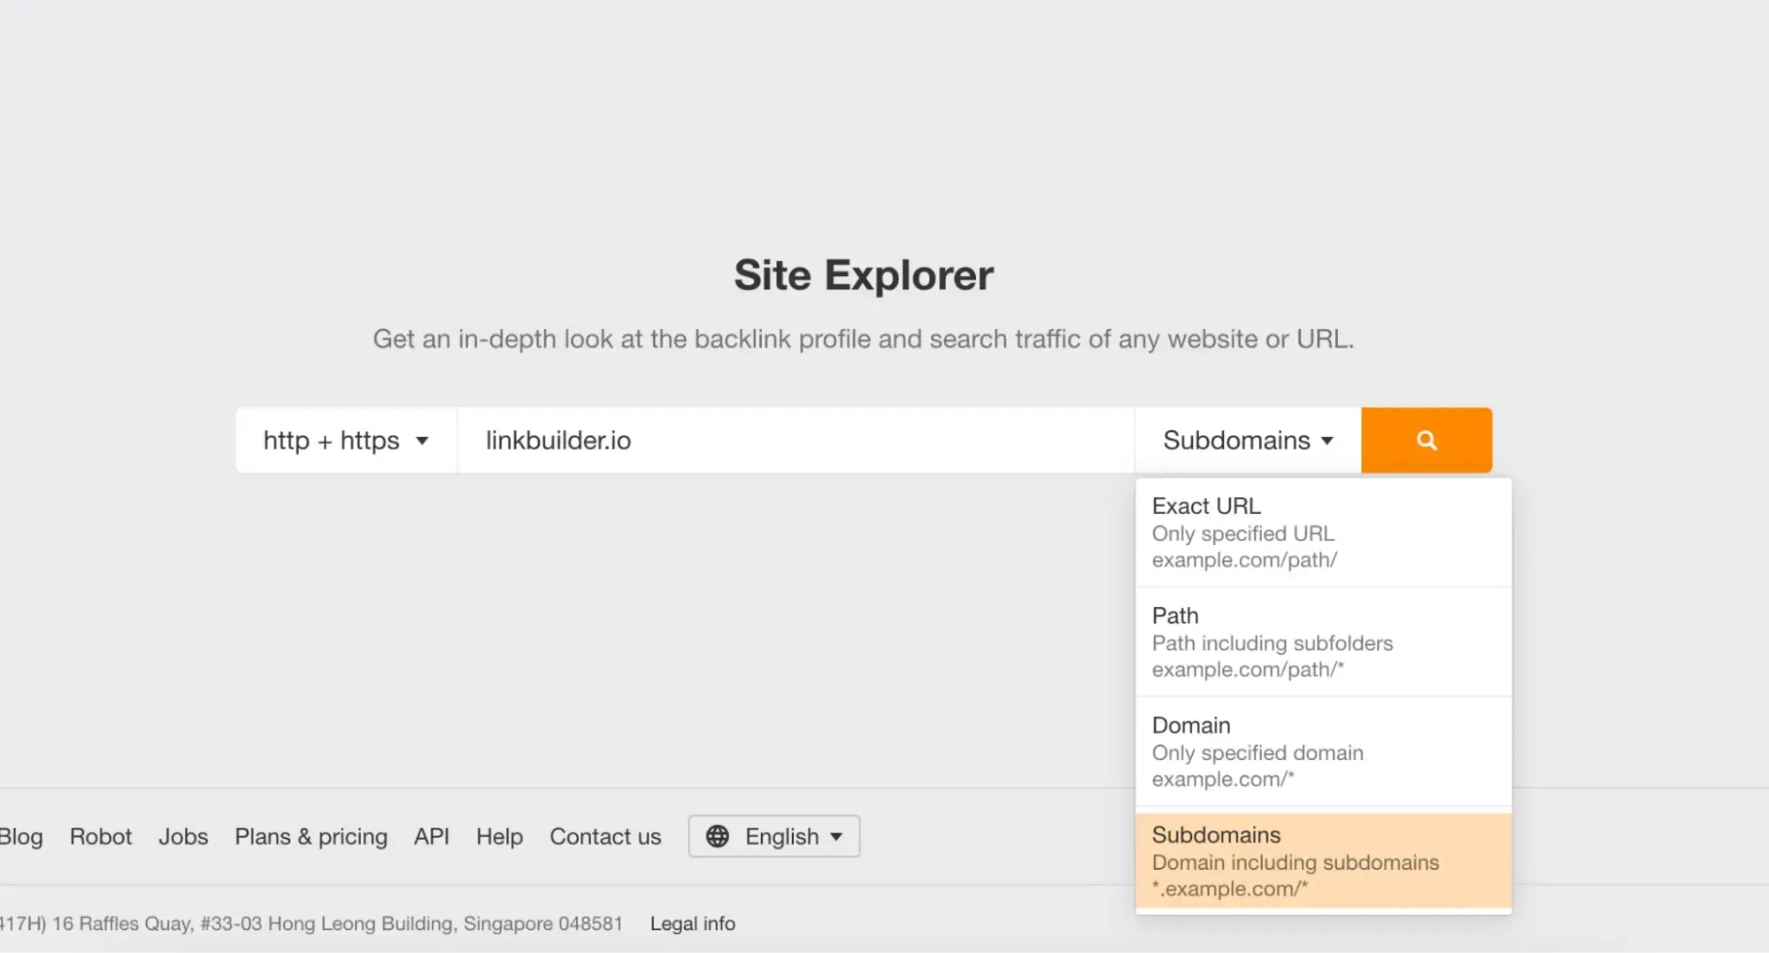Go to the Jobs page link
The width and height of the screenshot is (1769, 953).
(x=183, y=836)
